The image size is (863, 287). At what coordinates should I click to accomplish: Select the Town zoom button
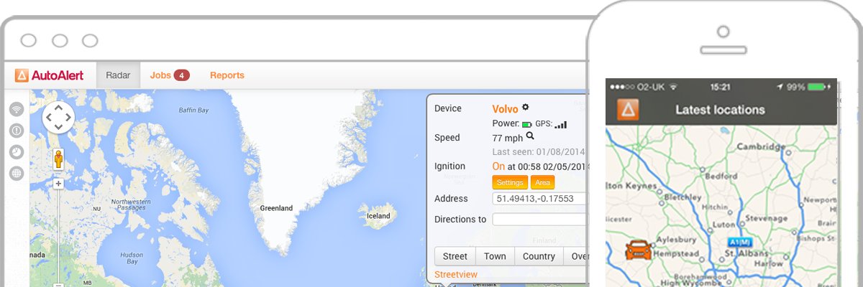[495, 256]
